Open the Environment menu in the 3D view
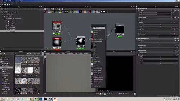180x101 pixels. point(70,53)
